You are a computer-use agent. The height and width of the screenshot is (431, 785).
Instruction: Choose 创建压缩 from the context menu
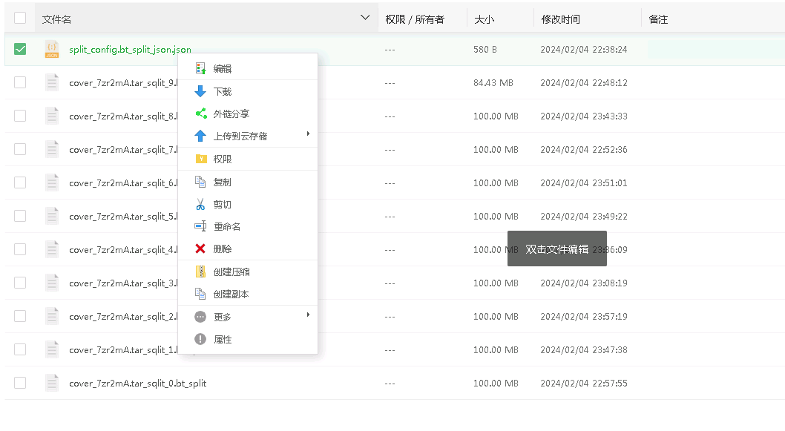click(248, 272)
